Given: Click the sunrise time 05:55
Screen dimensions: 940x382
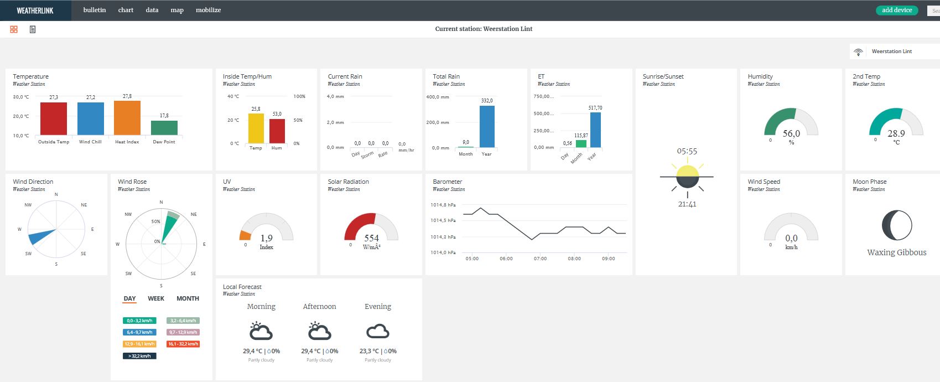Looking at the screenshot, I should tap(687, 151).
